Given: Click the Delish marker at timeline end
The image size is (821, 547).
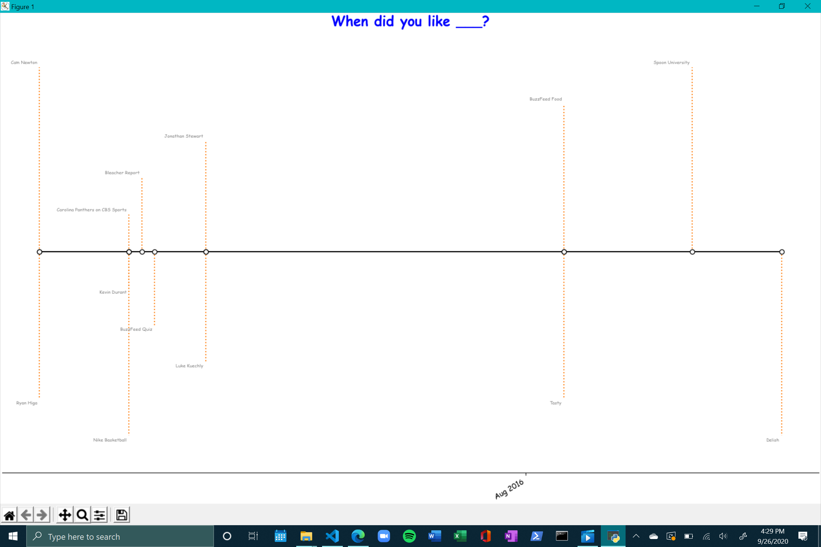Looking at the screenshot, I should coord(782,252).
